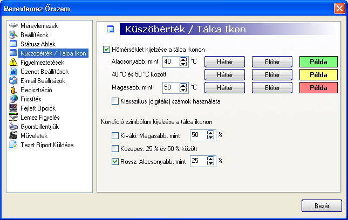
Task: Close the Merevlemez Őrszem window
Action: tap(339, 9)
